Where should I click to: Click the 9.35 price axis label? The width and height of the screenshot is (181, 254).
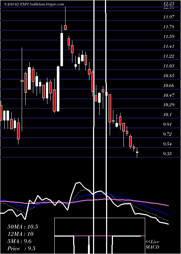coord(167,153)
